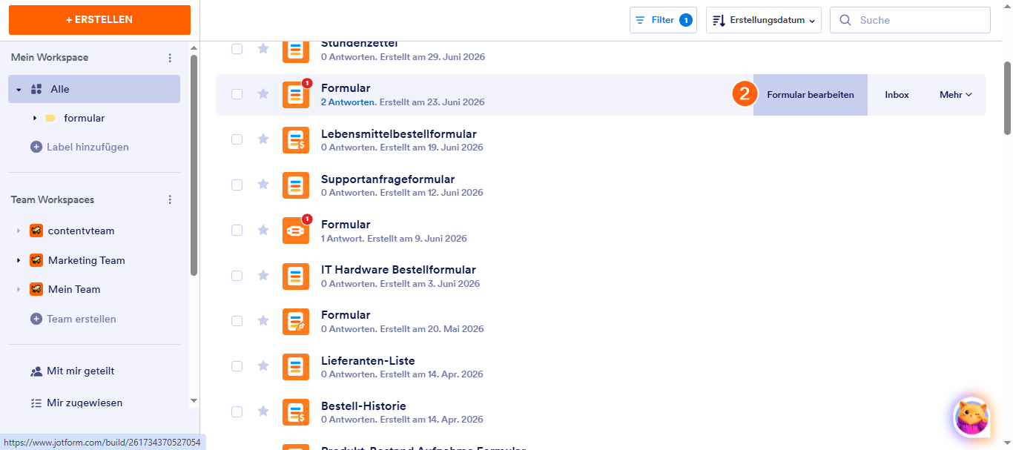Click the form icon of Formular created 23. Juni
This screenshot has width=1013, height=450.
point(296,95)
